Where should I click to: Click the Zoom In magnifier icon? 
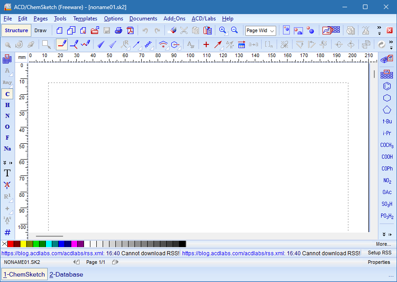coord(223,30)
